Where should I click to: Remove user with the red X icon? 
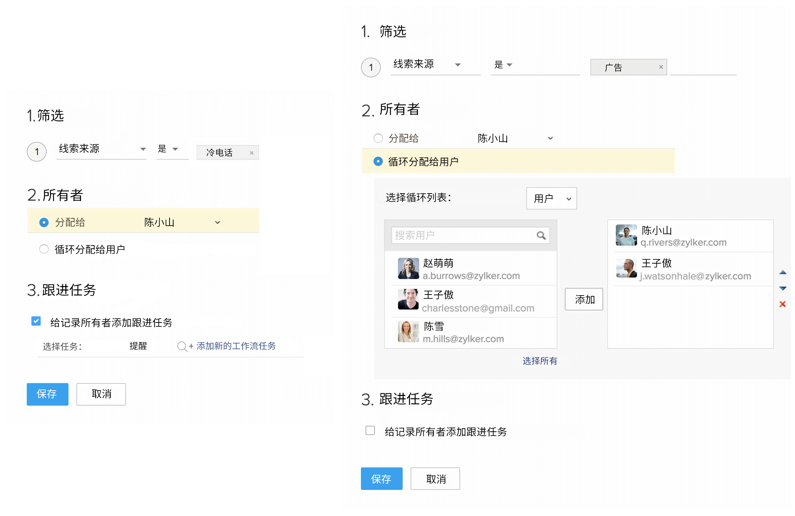click(782, 304)
